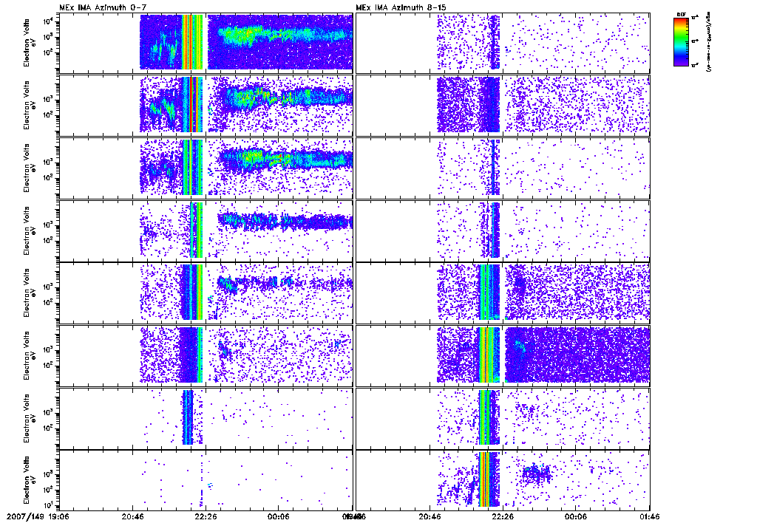Click the top 'Electron Volts eV' axis label
The height and width of the screenshot is (523, 757).
[30, 42]
